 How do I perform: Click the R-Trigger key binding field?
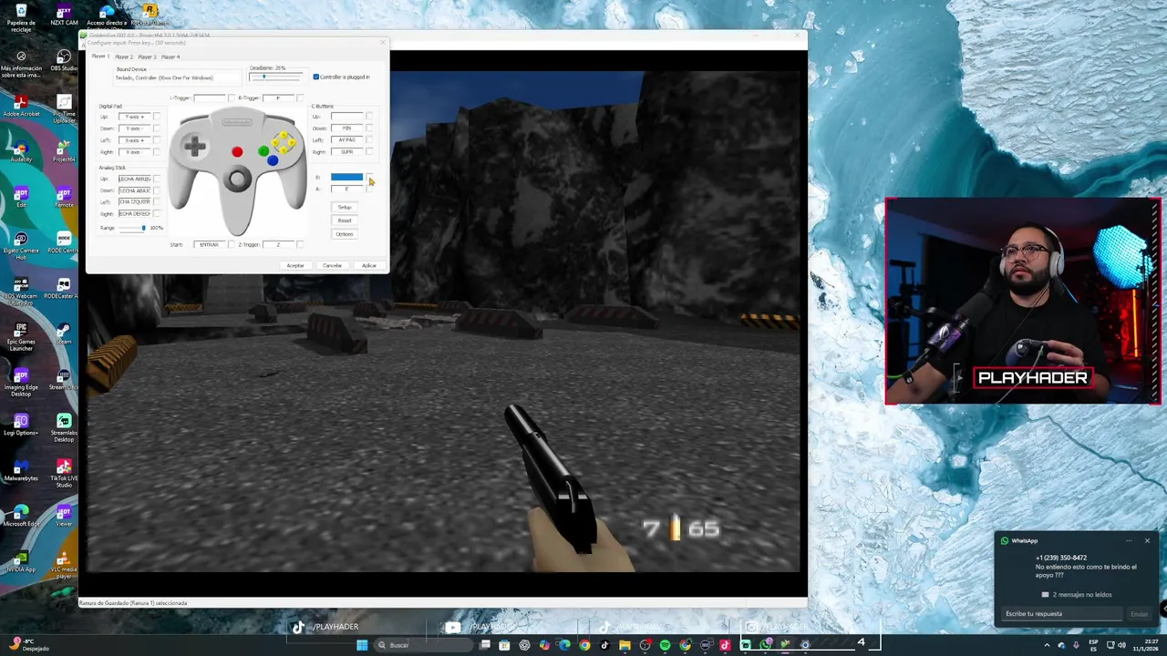278,97
